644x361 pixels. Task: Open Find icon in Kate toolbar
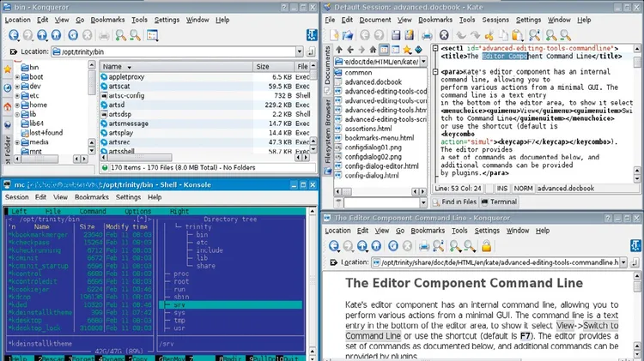(x=534, y=35)
